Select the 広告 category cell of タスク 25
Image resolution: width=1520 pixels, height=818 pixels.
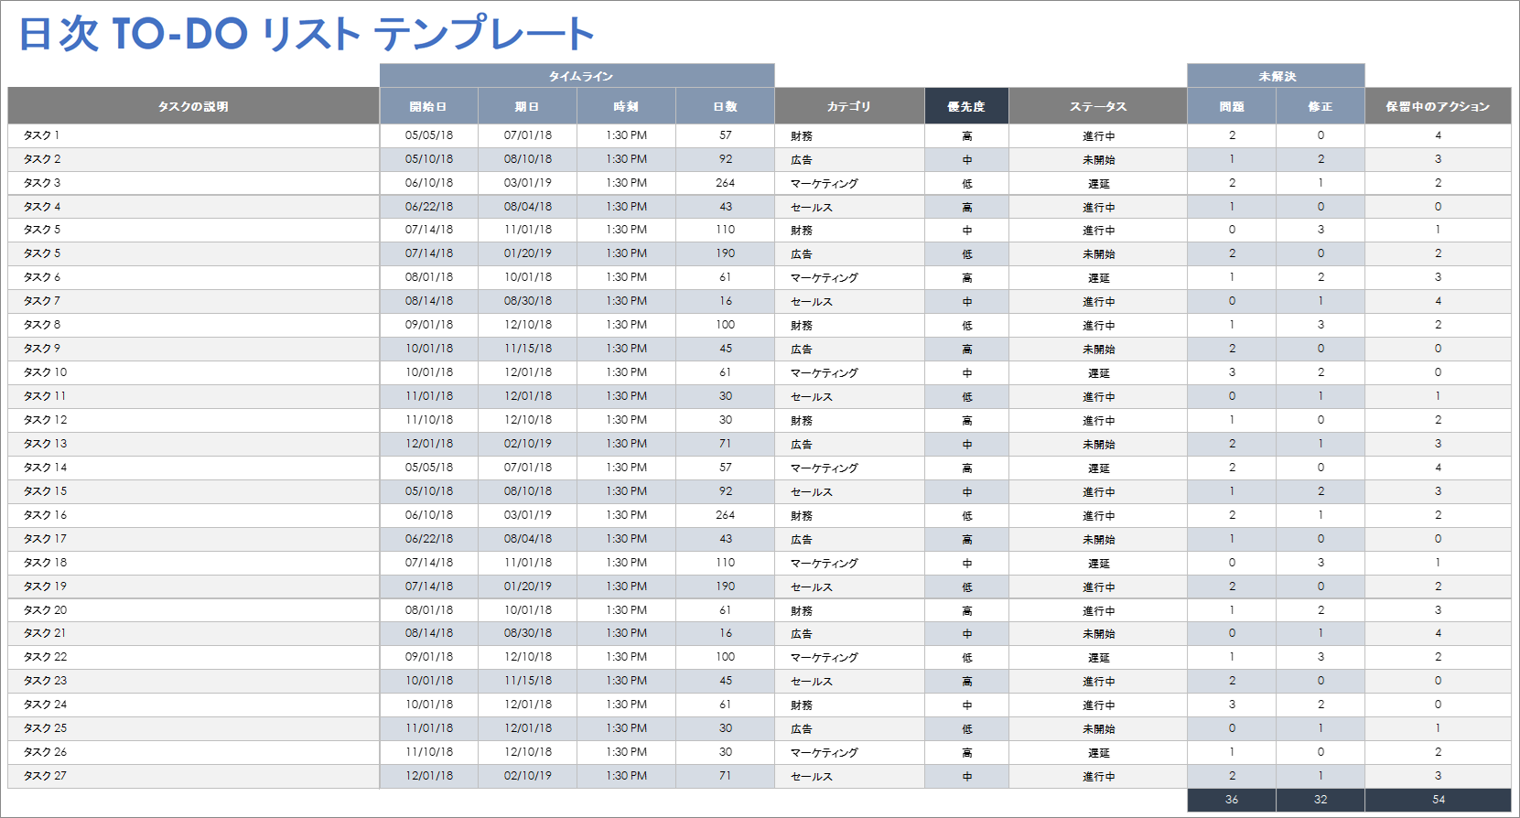pyautogui.click(x=849, y=728)
